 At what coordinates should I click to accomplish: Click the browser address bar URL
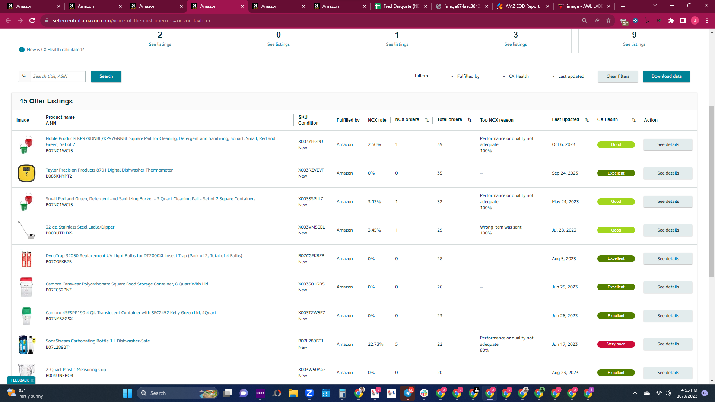click(131, 20)
